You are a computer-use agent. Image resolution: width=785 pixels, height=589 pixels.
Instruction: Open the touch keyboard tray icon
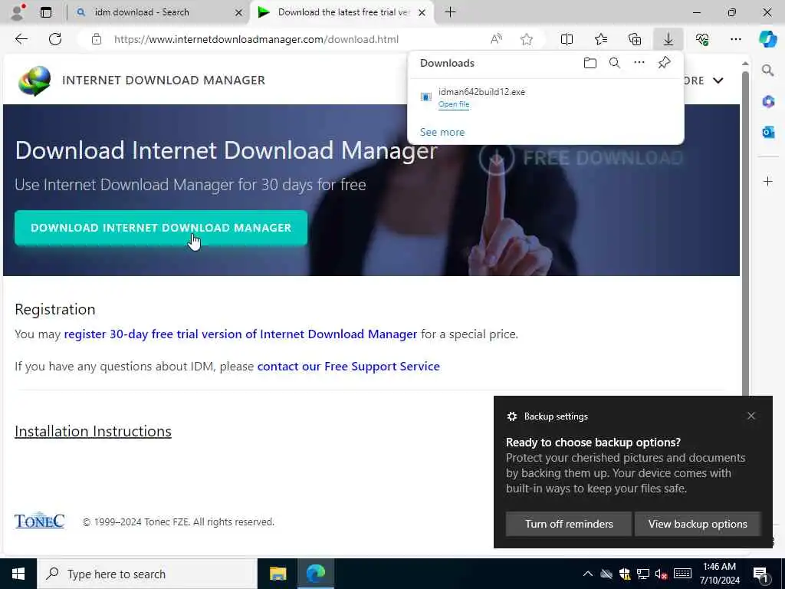pyautogui.click(x=682, y=574)
